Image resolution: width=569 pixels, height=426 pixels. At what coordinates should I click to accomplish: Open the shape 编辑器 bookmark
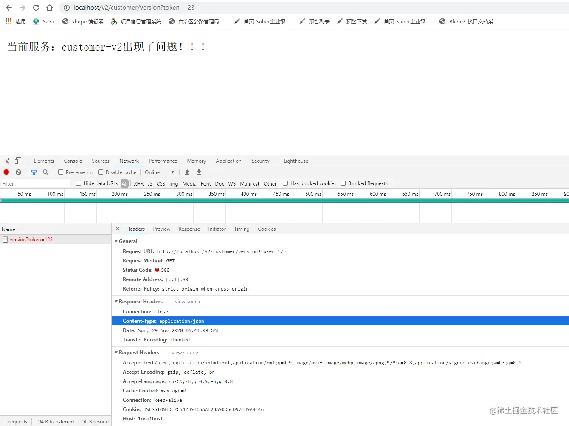[83, 21]
